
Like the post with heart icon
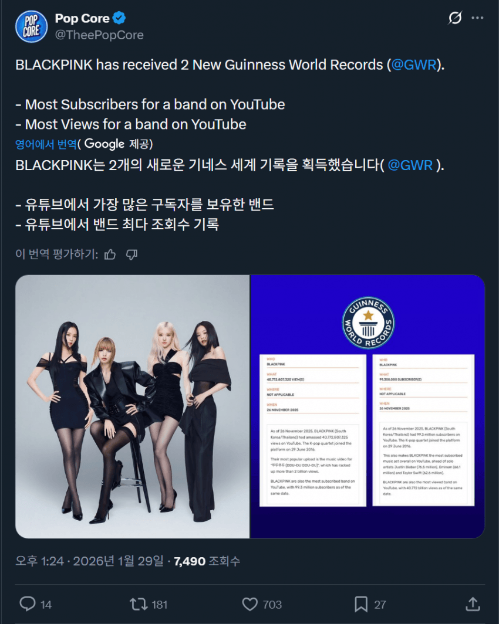click(249, 604)
